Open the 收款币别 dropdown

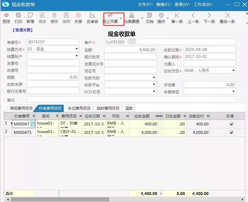(x=154, y=77)
